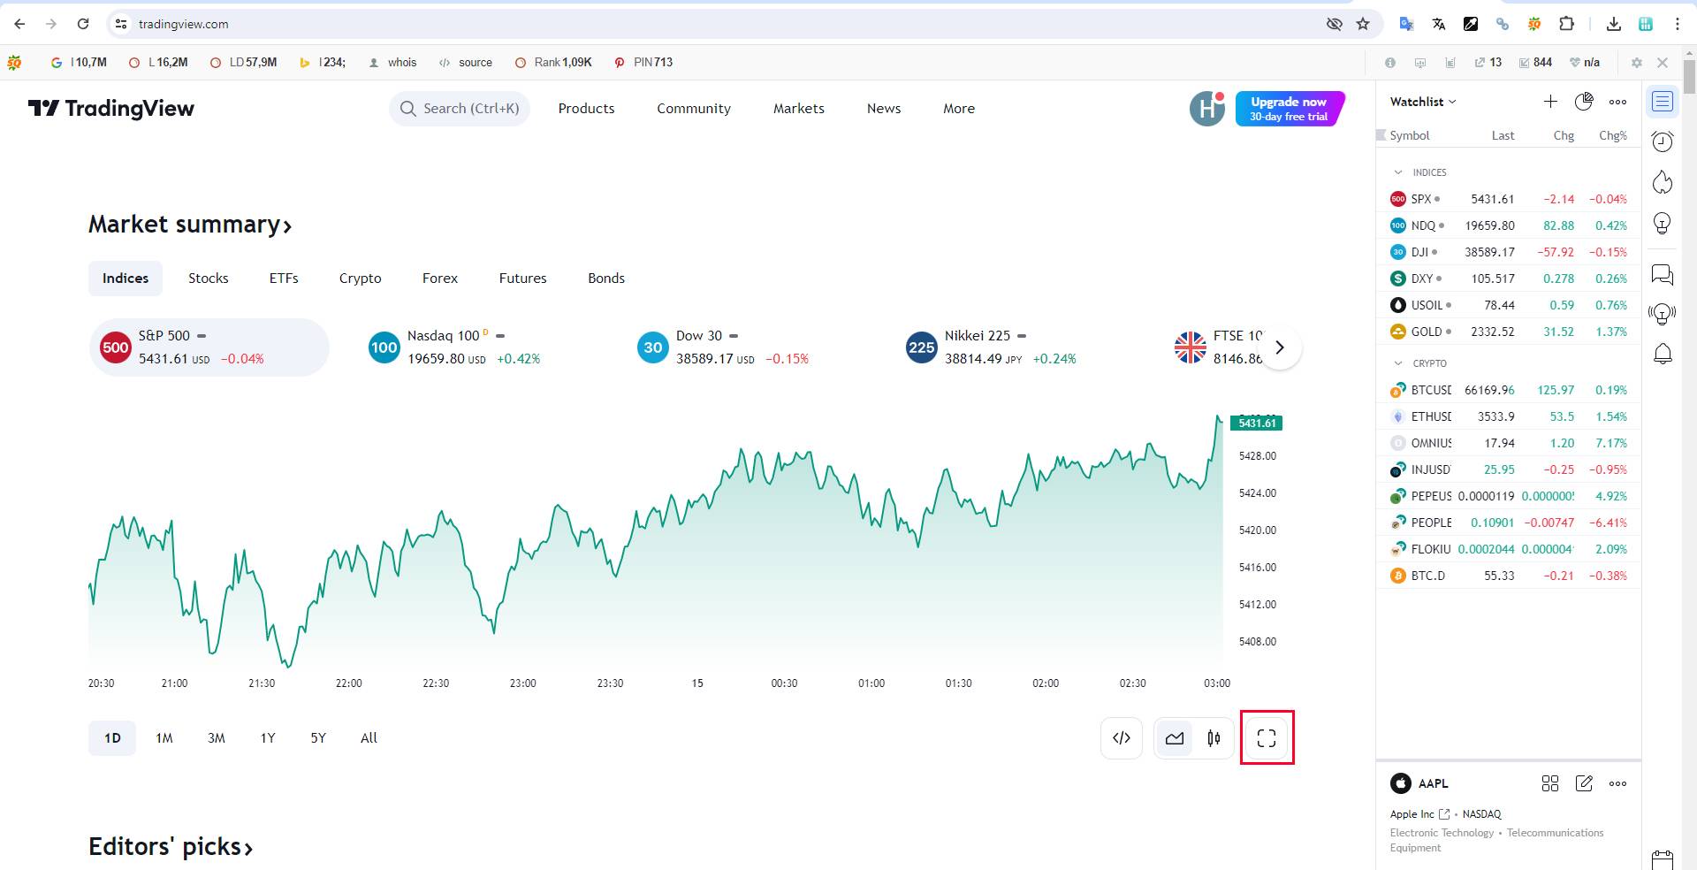Open the AAPL edit note icon
Image resolution: width=1697 pixels, height=870 pixels.
point(1584,783)
